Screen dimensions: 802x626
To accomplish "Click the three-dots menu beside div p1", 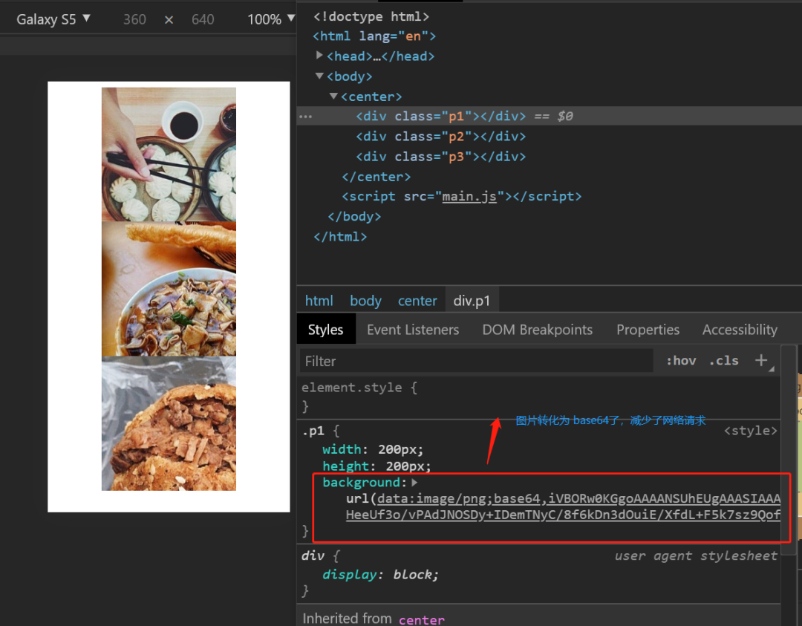I will coord(305,117).
